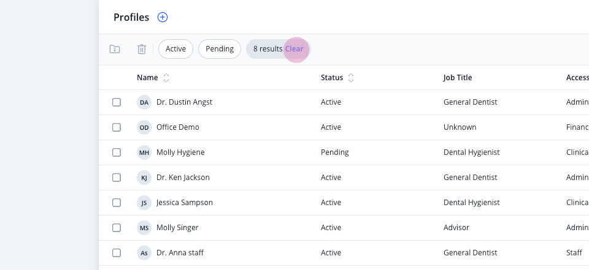The image size is (589, 270).
Task: Click General Dentist for Dr. Dustin Angst
Action: [x=471, y=102]
